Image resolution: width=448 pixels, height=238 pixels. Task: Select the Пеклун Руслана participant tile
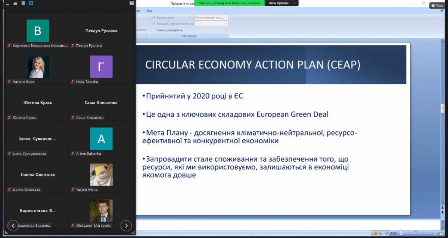101,31
